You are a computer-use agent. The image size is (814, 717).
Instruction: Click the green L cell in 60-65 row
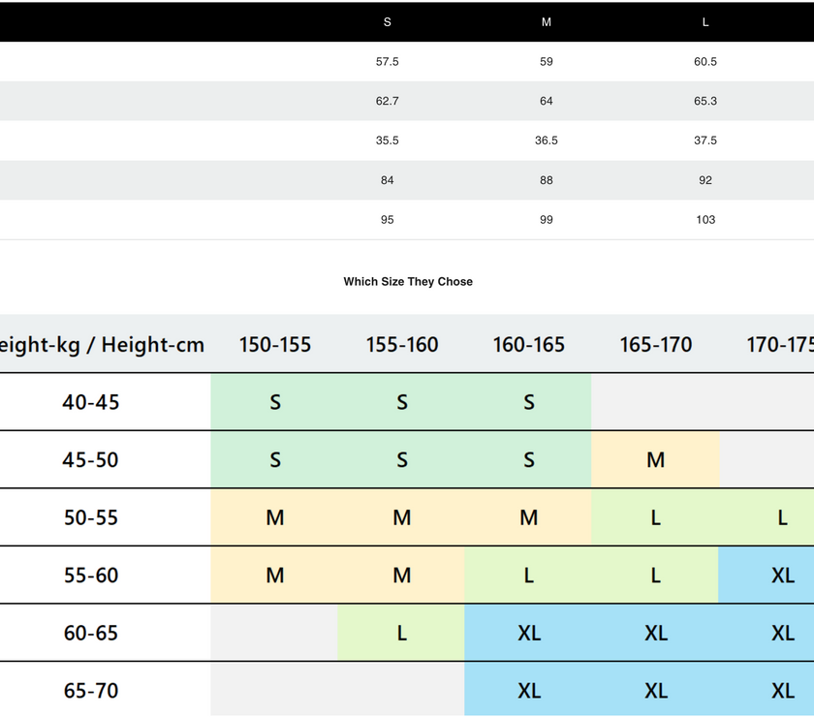point(401,634)
